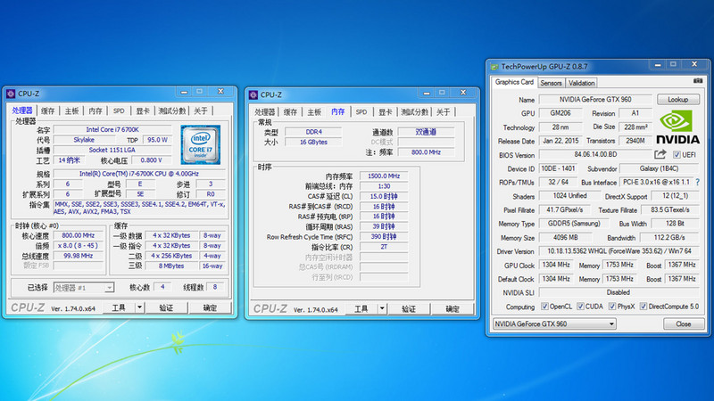Click the NVIDIA logo in GPU-Z
This screenshot has height=401, width=714.
tap(677, 127)
